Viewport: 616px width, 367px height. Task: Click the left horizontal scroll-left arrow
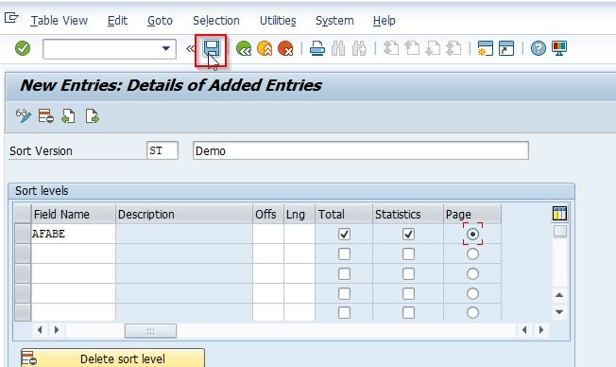click(40, 330)
